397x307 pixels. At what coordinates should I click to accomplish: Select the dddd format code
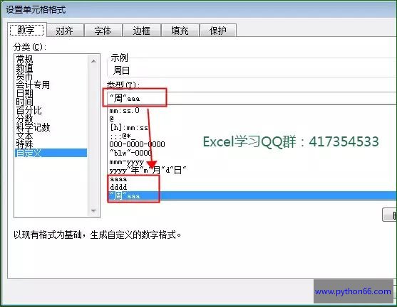coord(118,187)
